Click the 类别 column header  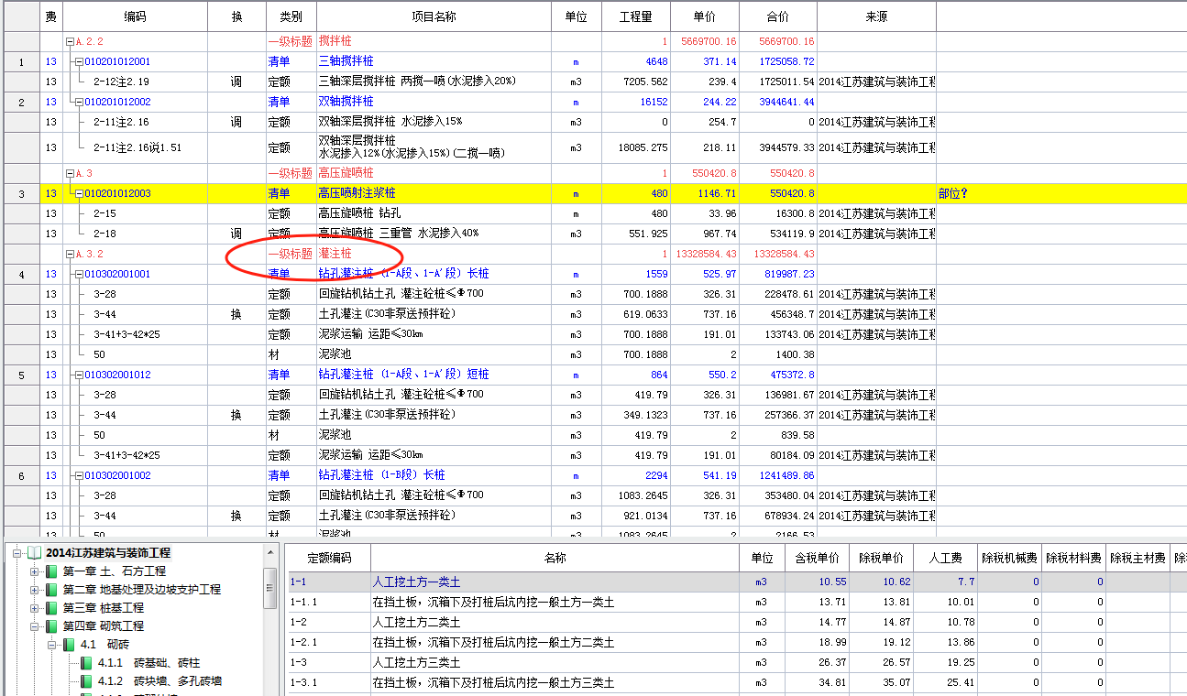click(x=291, y=17)
